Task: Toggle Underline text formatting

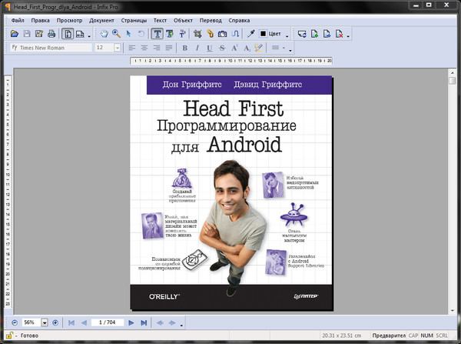Action: 210,48
